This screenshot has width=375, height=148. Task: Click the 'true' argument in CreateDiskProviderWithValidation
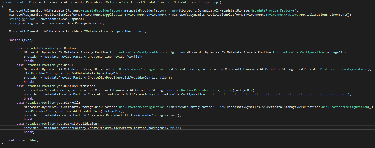174,128
